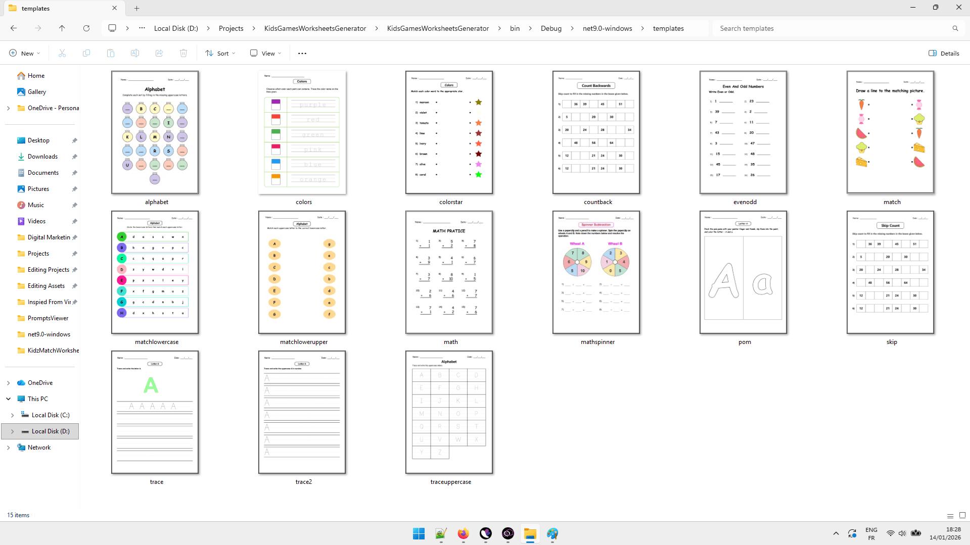
Task: Cut the selection using the scissors icon
Action: 62,53
